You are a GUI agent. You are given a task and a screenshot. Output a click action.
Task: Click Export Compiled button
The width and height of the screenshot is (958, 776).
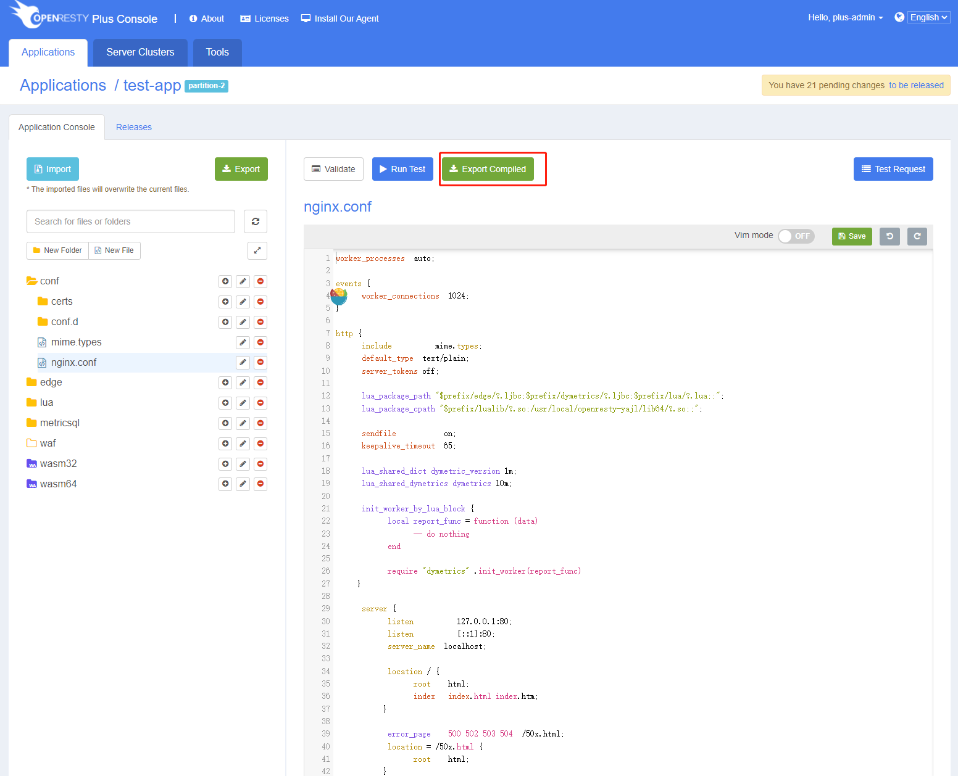click(x=488, y=169)
